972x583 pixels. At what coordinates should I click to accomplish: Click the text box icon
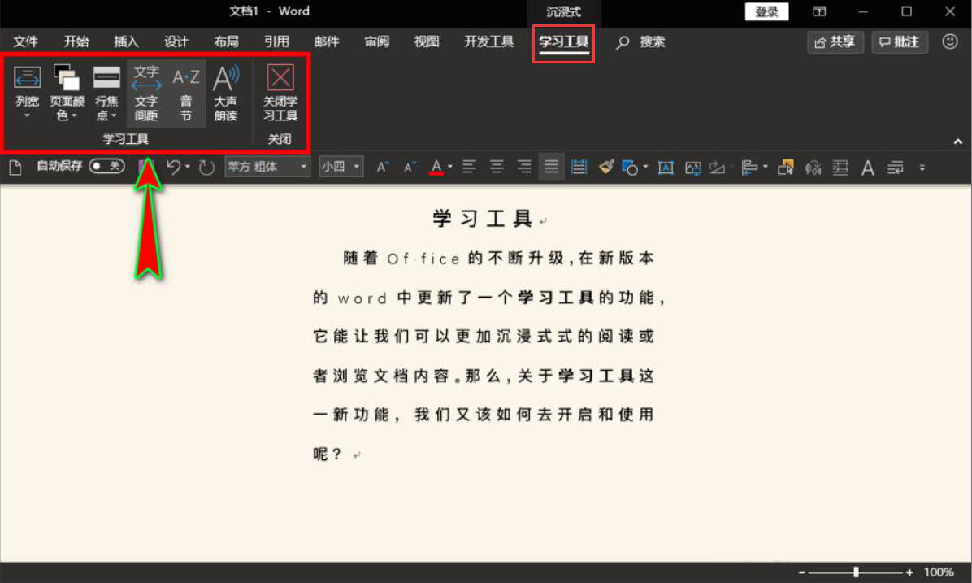coord(666,168)
